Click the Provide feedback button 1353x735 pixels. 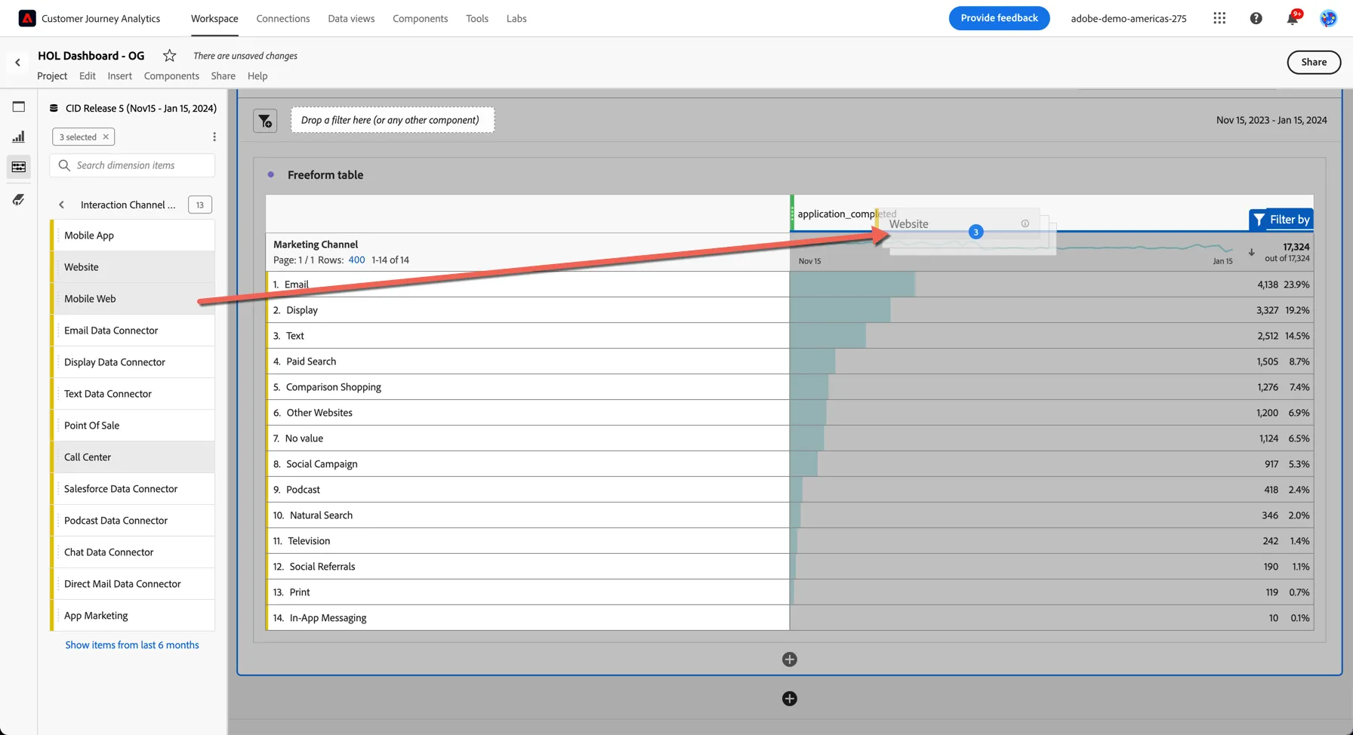click(999, 18)
